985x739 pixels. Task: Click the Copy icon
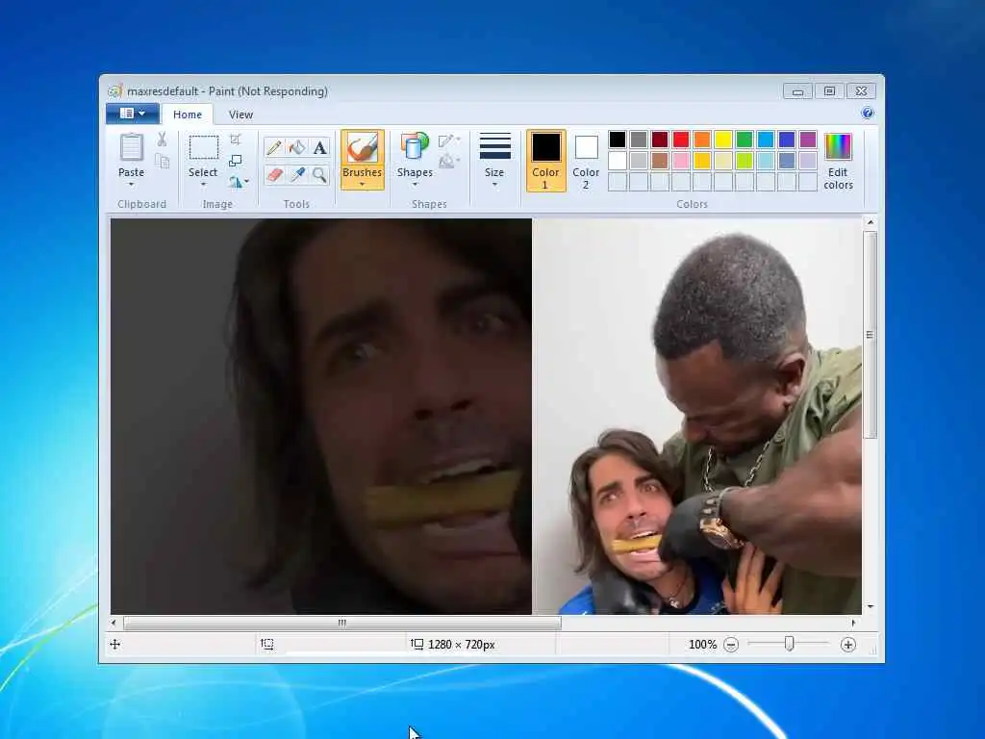162,162
